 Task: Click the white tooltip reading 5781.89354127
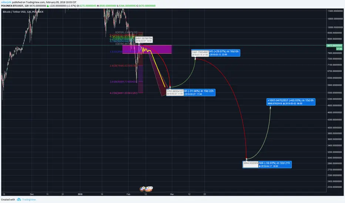point(175,92)
